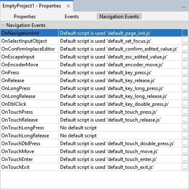Screen dimensions: 189x190
Task: Select the OnEncoderMove event row
Action: (x=94, y=65)
